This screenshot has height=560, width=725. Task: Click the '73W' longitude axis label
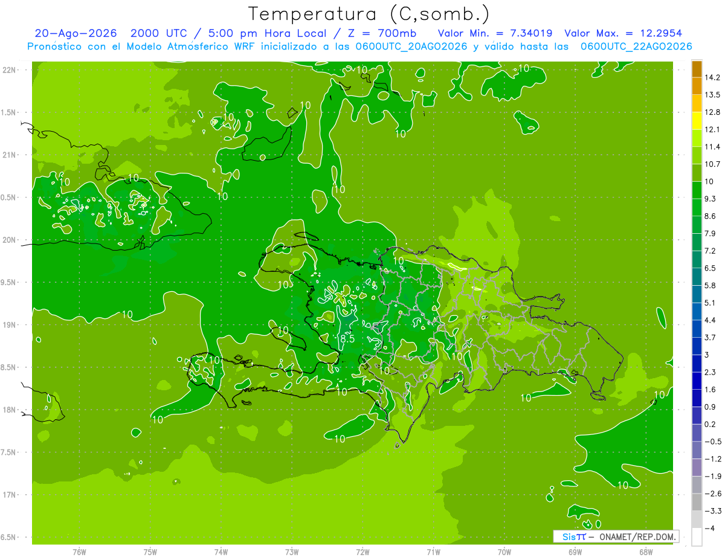tap(292, 552)
